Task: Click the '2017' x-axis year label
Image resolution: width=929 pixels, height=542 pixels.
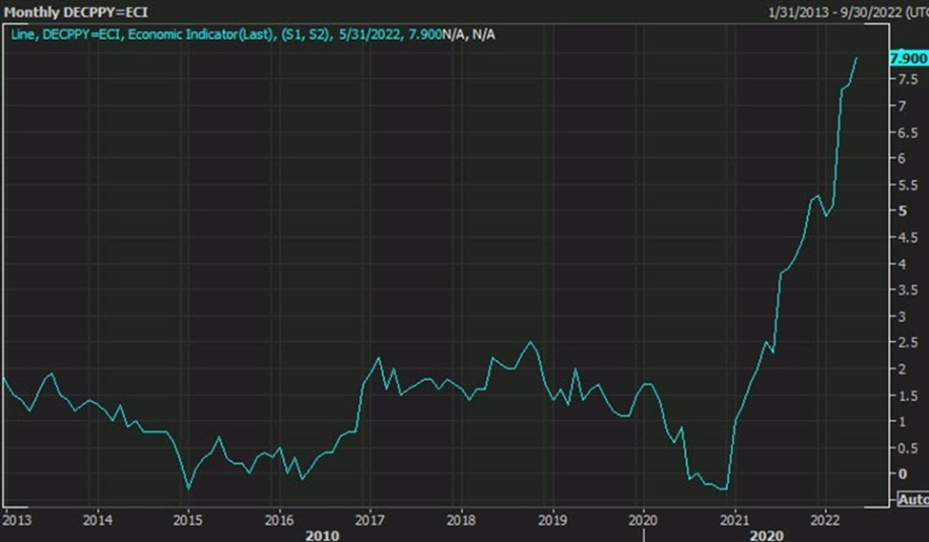Action: [370, 520]
